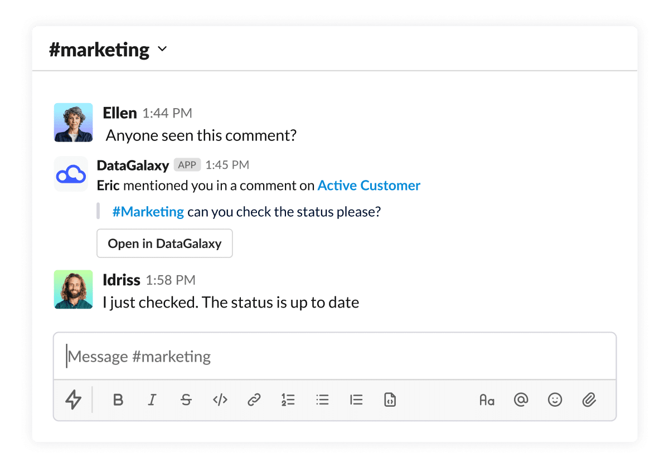Apply strikethrough formatting

tap(186, 400)
